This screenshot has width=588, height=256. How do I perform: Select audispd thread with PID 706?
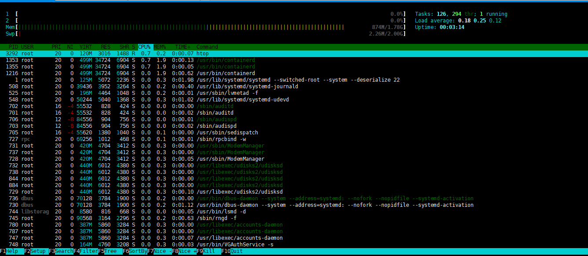click(294, 119)
